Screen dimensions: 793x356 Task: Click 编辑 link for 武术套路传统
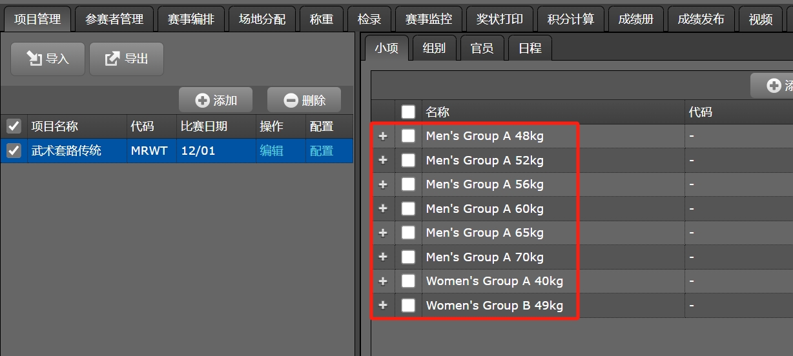271,151
